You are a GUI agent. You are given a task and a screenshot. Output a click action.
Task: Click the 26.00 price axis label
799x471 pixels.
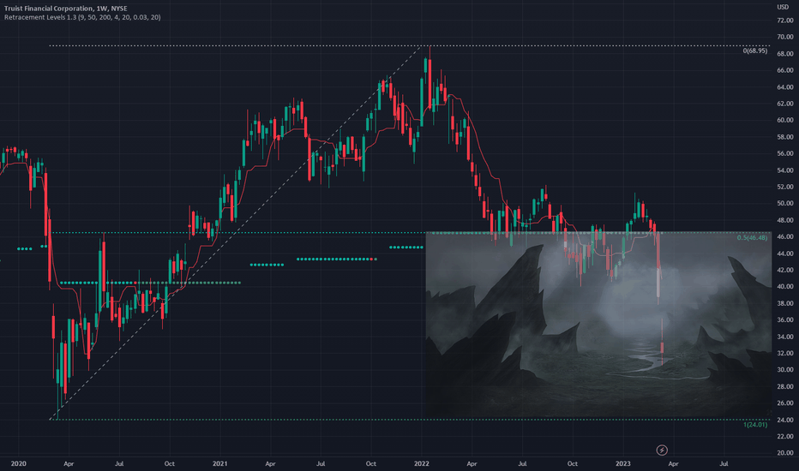tap(785, 403)
